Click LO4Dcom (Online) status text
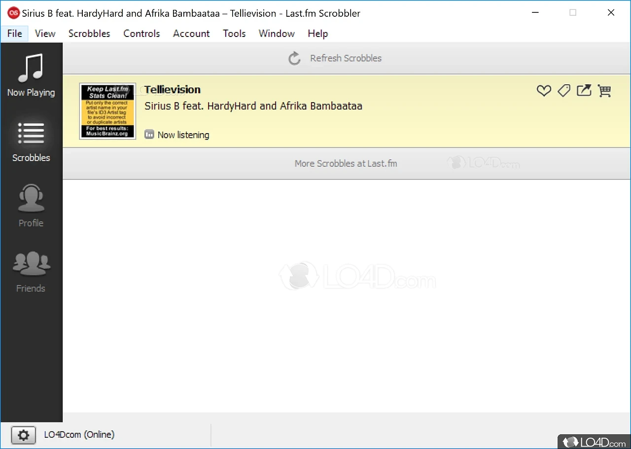631x449 pixels. pos(79,435)
